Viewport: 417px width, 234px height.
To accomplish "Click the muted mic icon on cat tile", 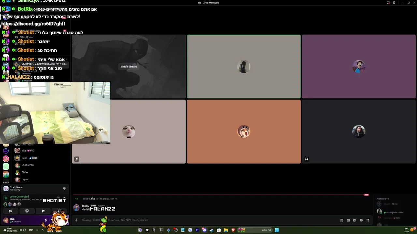I will (x=77, y=159).
